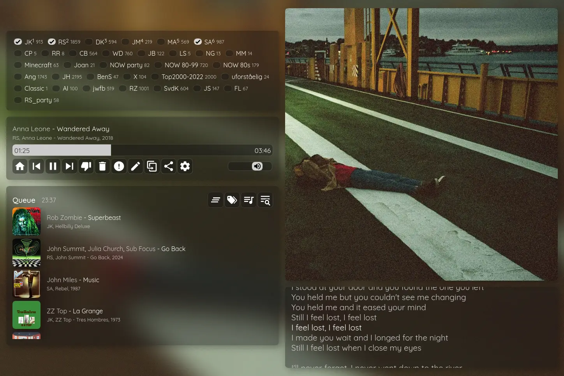Click the home icon button

pos(20,167)
